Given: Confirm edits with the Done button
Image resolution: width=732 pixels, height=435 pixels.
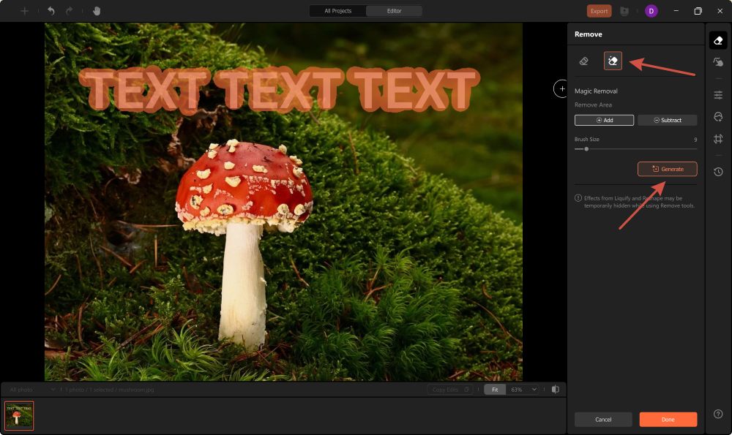Looking at the screenshot, I should pos(668,419).
